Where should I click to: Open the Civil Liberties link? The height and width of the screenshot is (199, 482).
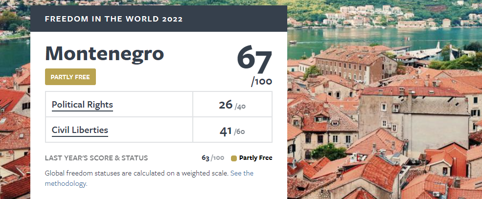click(x=80, y=130)
